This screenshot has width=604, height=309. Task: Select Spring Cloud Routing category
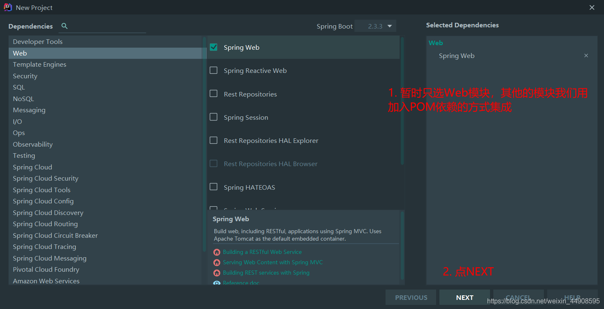[106, 224]
